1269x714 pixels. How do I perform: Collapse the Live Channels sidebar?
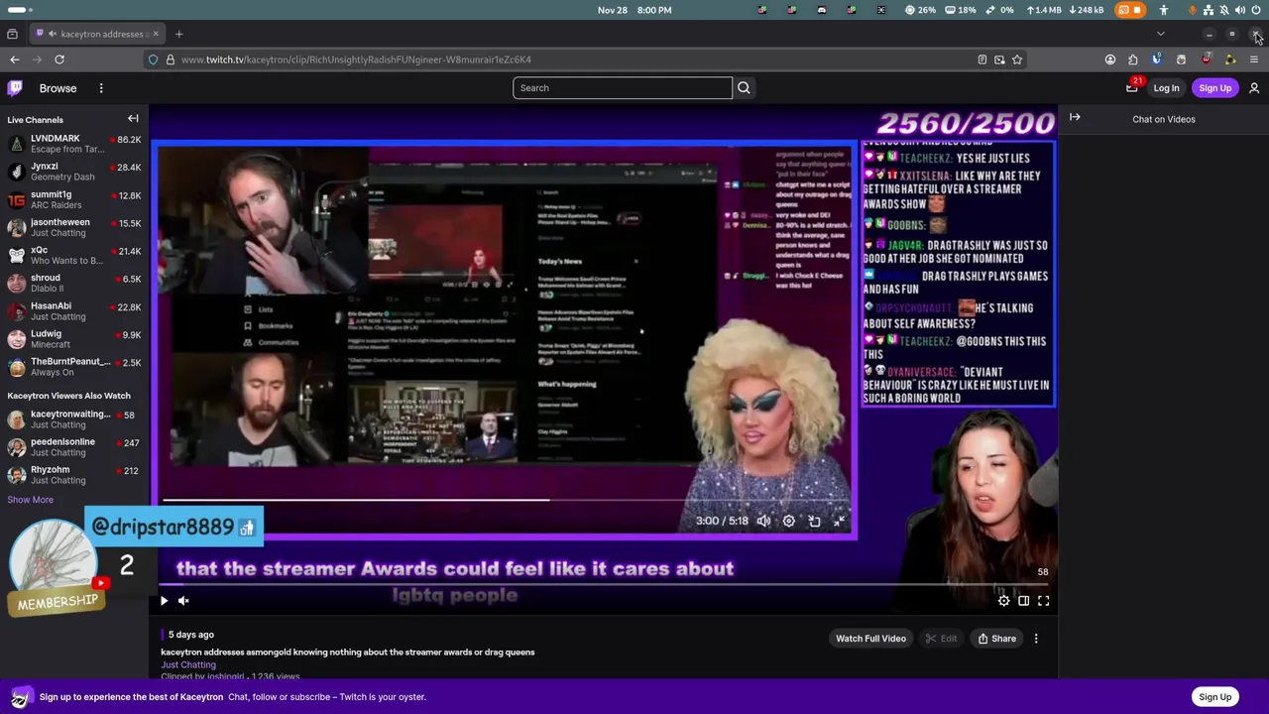pyautogui.click(x=133, y=119)
